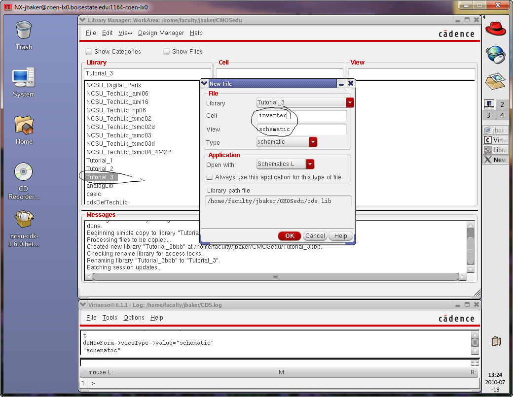Open the mail envelope panel icon

(x=495, y=81)
